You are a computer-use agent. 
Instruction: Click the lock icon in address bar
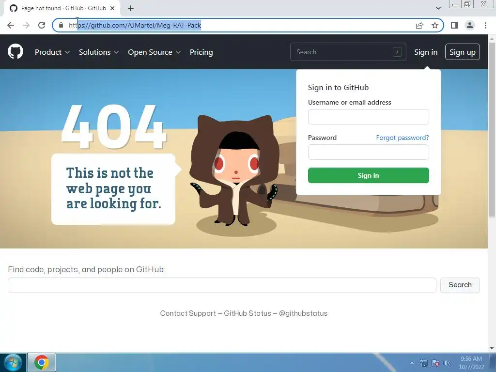click(61, 25)
